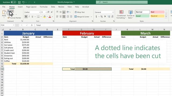Switch to Formulas tab
The height and width of the screenshot is (96, 172).
click(44, 7)
